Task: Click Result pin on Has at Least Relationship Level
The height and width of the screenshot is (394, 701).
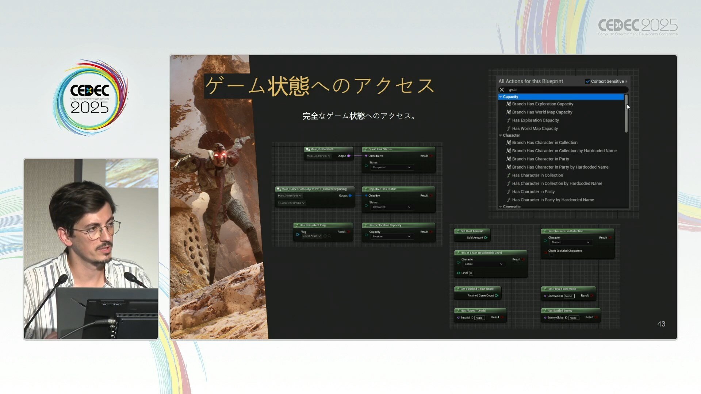Action: pos(524,260)
